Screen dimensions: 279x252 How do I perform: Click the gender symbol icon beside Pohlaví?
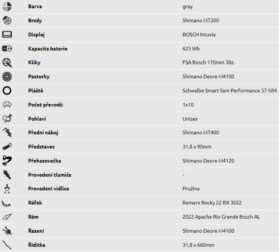tap(7, 119)
